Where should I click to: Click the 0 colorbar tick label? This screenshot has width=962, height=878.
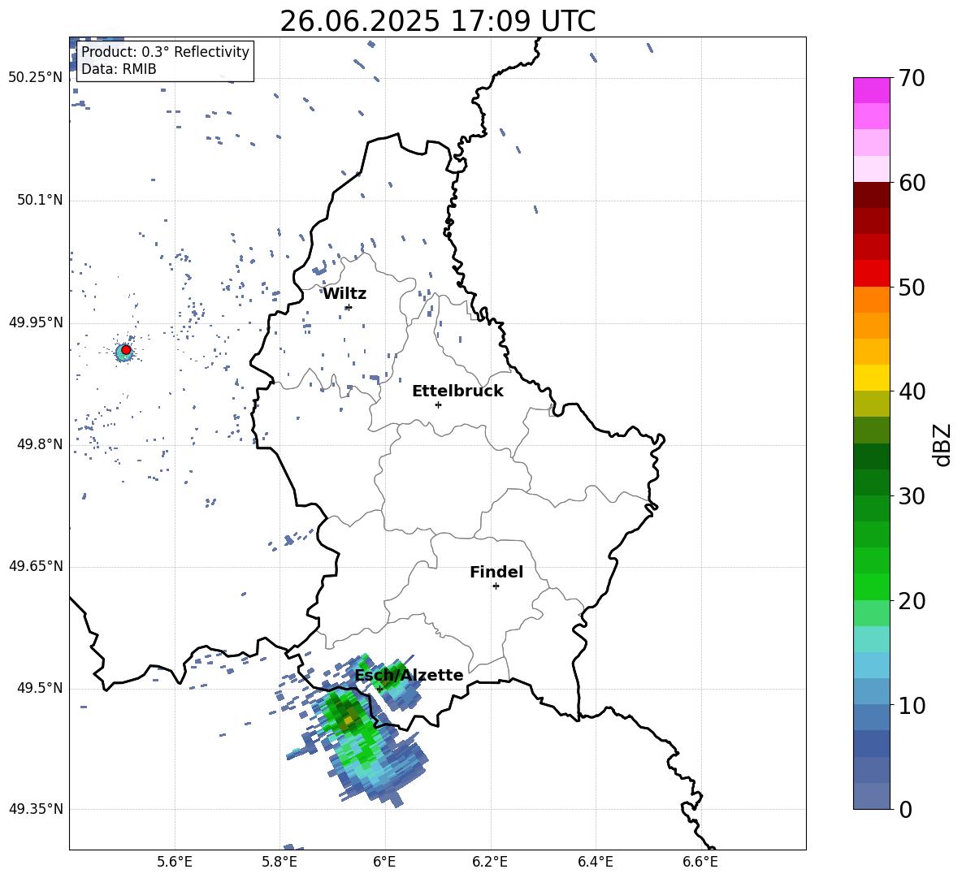click(x=905, y=809)
